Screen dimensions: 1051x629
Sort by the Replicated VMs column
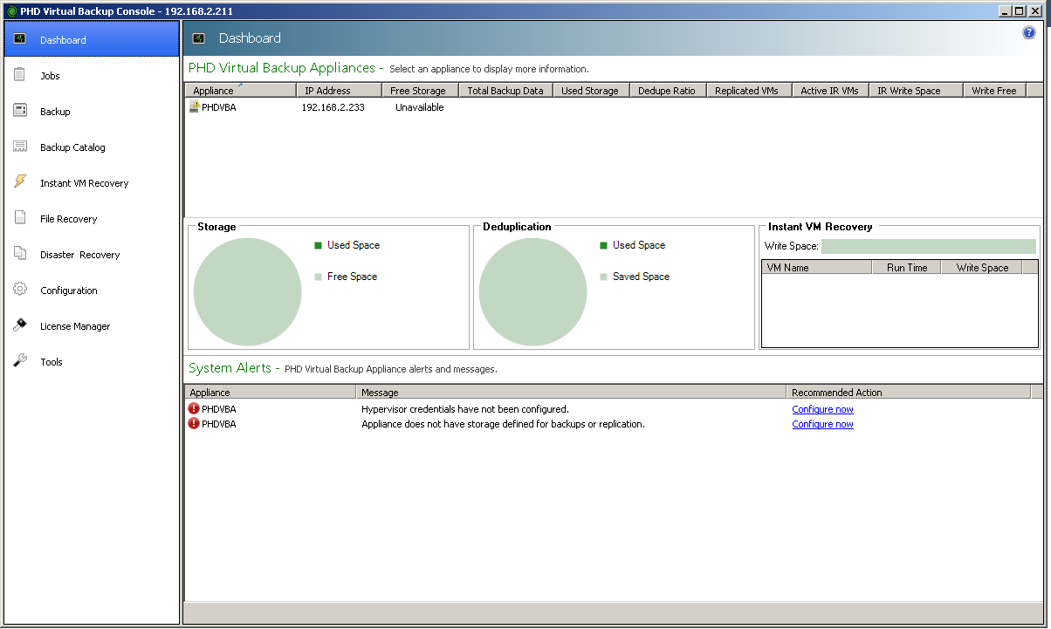[x=748, y=90]
